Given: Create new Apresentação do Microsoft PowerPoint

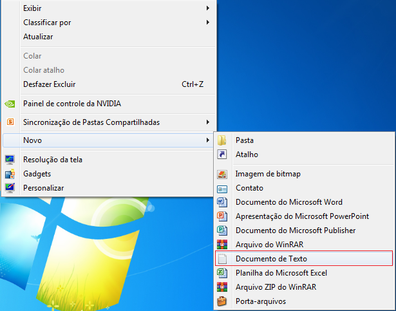Looking at the screenshot, I should [304, 216].
